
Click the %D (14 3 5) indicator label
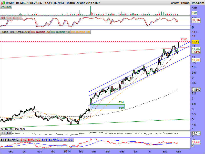click(x=14, y=18)
